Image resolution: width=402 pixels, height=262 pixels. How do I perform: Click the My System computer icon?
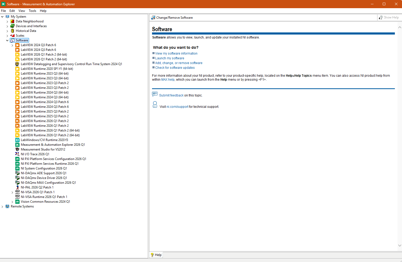pos(7,17)
